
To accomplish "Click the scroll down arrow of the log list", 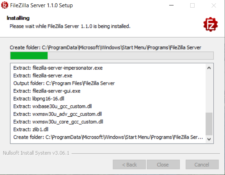I will 209,139.
